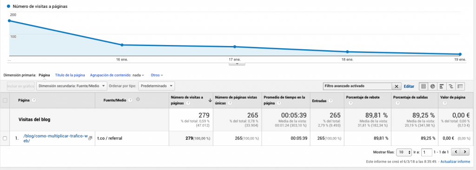The height and width of the screenshot is (170, 476).
Task: Open help for Fuente/Medio column
Action: click(130, 100)
